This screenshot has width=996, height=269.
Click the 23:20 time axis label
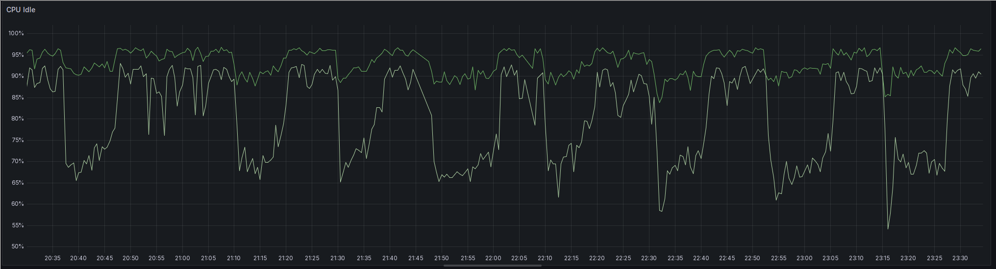point(908,258)
